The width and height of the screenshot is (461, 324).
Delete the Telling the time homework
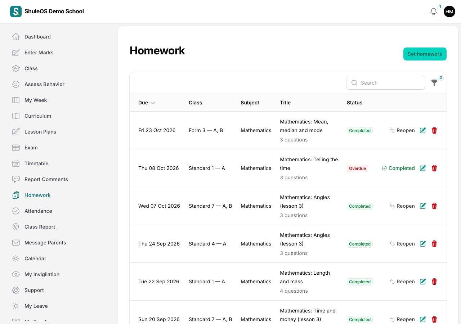coord(434,168)
